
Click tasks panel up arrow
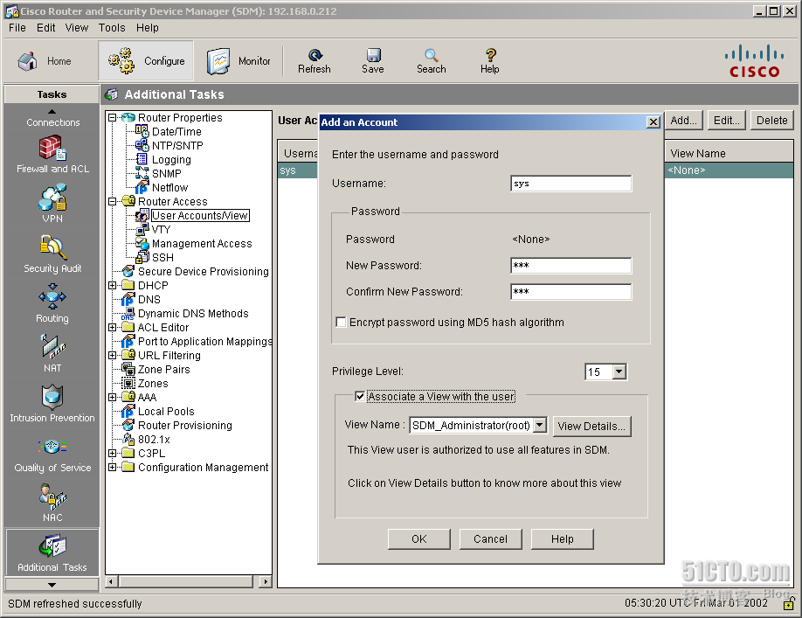tap(52, 111)
